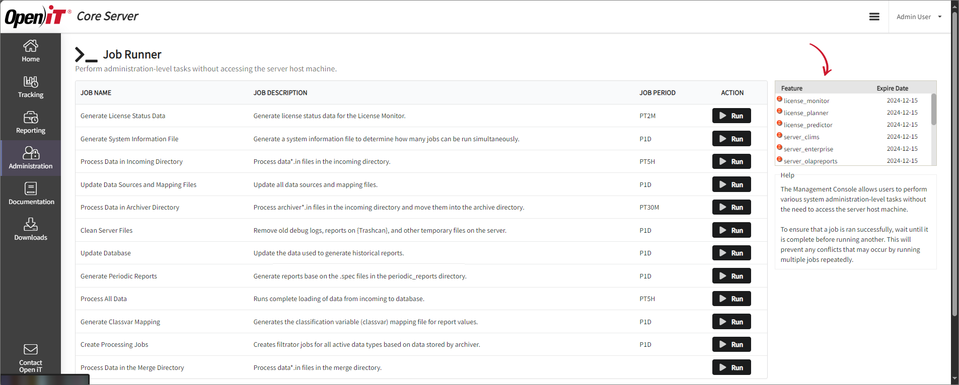Click the Open iT logo

35,17
